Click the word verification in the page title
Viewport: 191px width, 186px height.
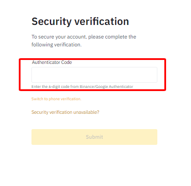(x=102, y=21)
